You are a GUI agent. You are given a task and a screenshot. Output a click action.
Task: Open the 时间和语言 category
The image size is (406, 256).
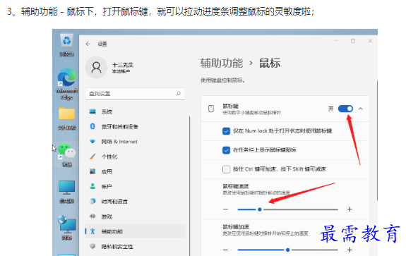click(x=135, y=202)
